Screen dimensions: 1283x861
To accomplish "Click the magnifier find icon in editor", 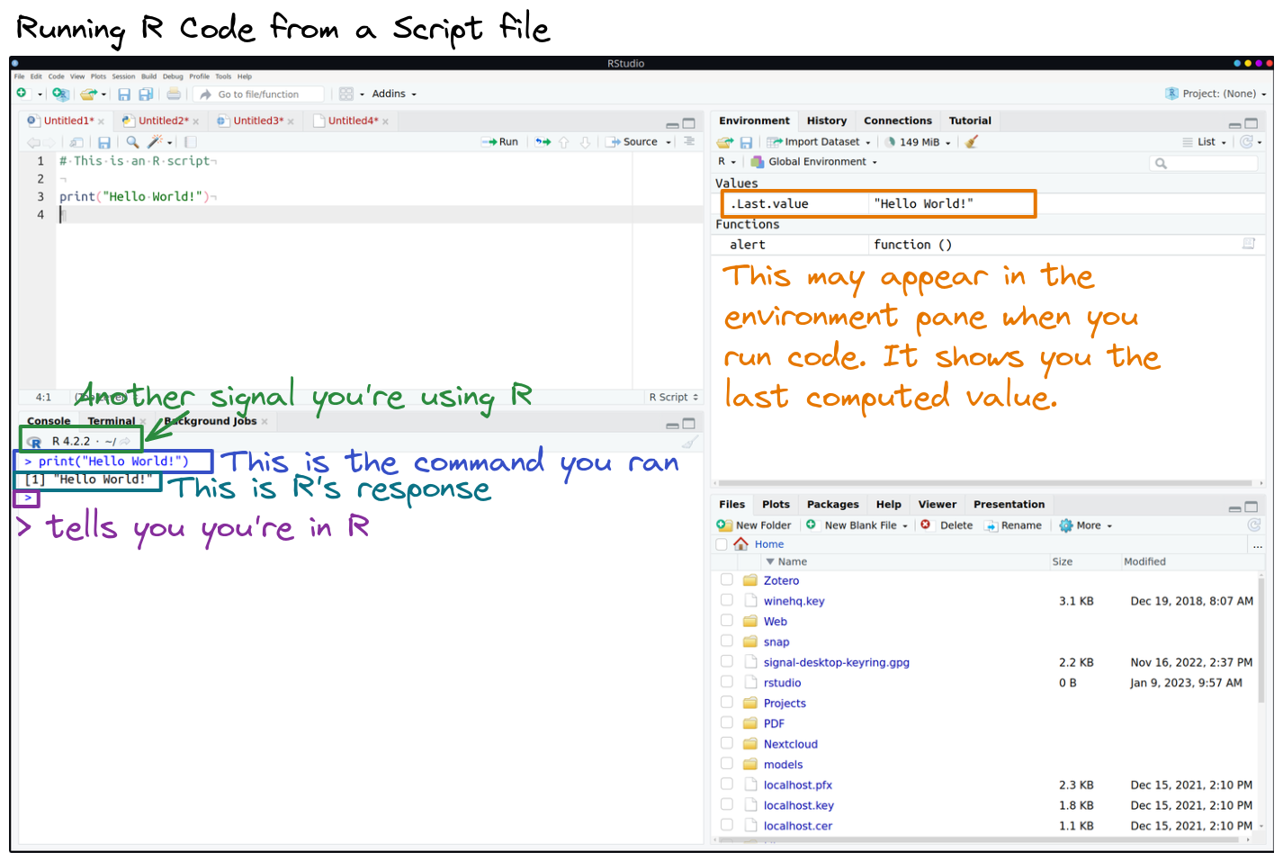I will point(132,142).
